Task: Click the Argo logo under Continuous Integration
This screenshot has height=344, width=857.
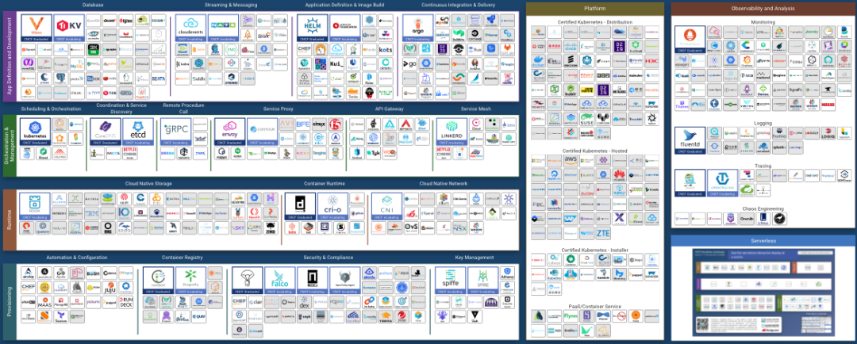Action: click(x=417, y=27)
